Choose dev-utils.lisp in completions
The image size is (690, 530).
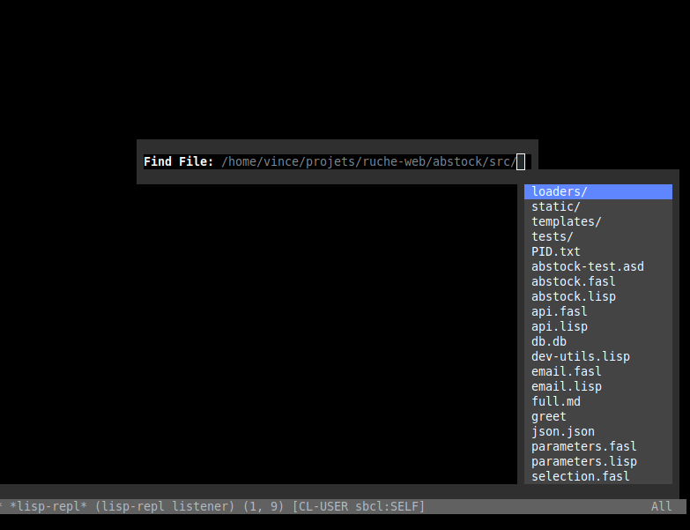(x=581, y=356)
